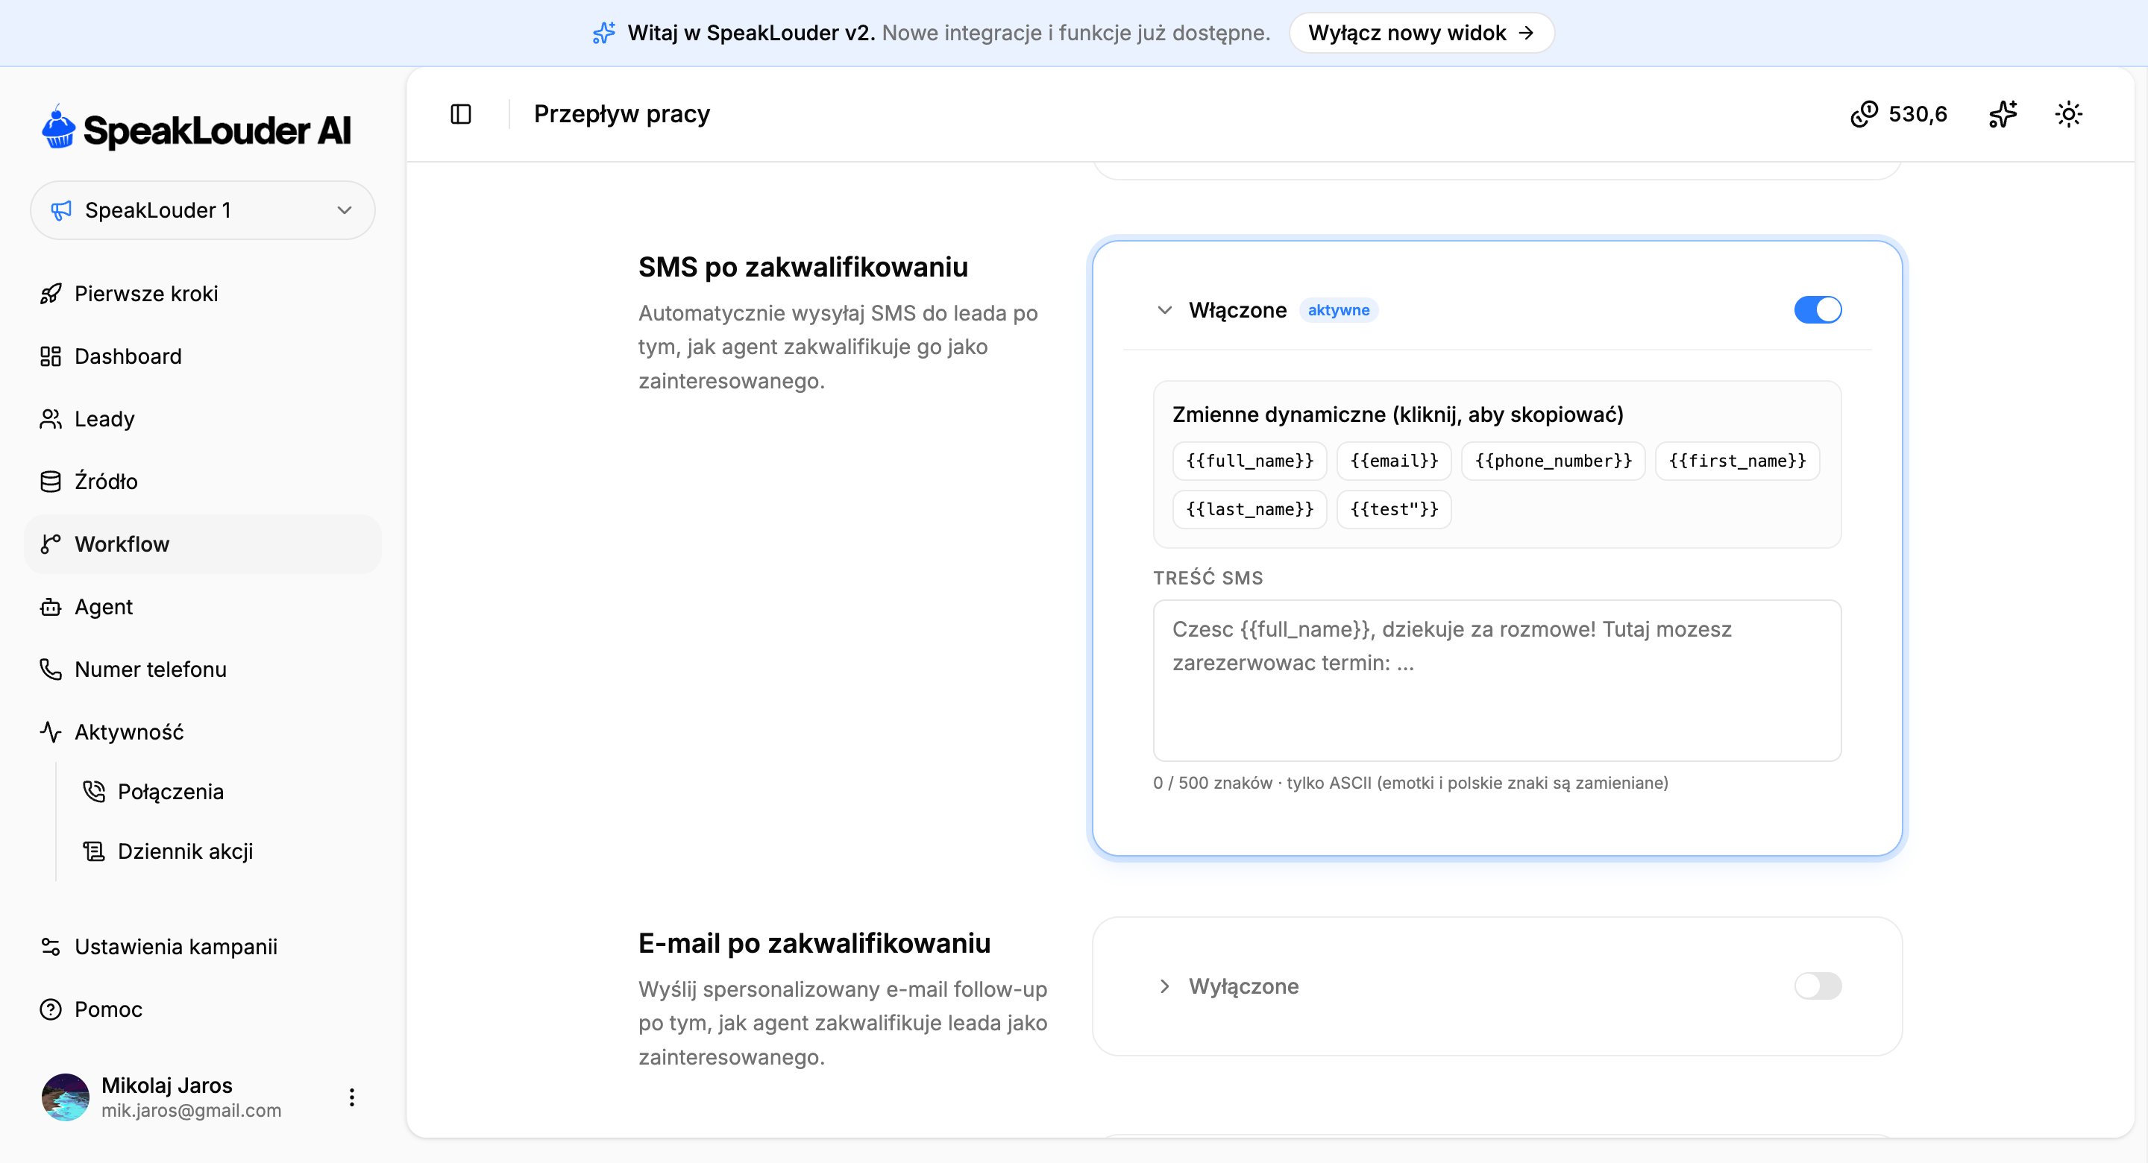
Task: Open the SpeakLouder 1 campaign dropdown
Action: click(x=203, y=211)
